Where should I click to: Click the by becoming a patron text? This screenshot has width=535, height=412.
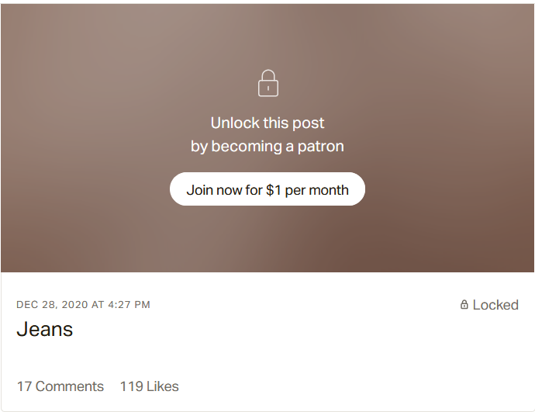click(267, 146)
